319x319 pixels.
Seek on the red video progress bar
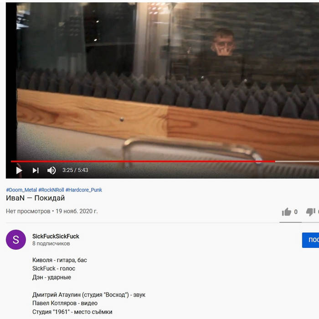[143, 161]
